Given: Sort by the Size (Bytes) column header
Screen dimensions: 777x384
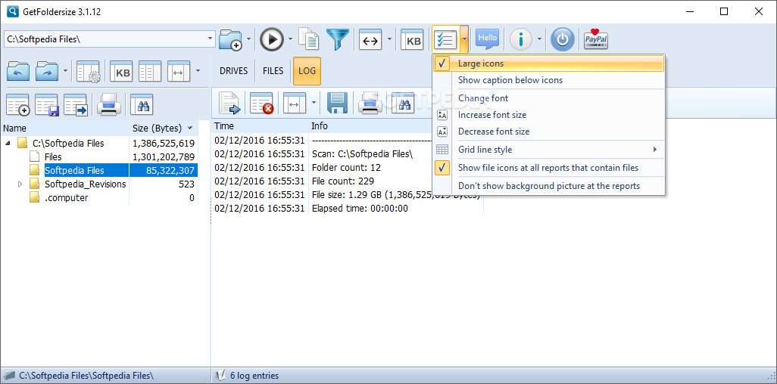Looking at the screenshot, I should 164,129.
